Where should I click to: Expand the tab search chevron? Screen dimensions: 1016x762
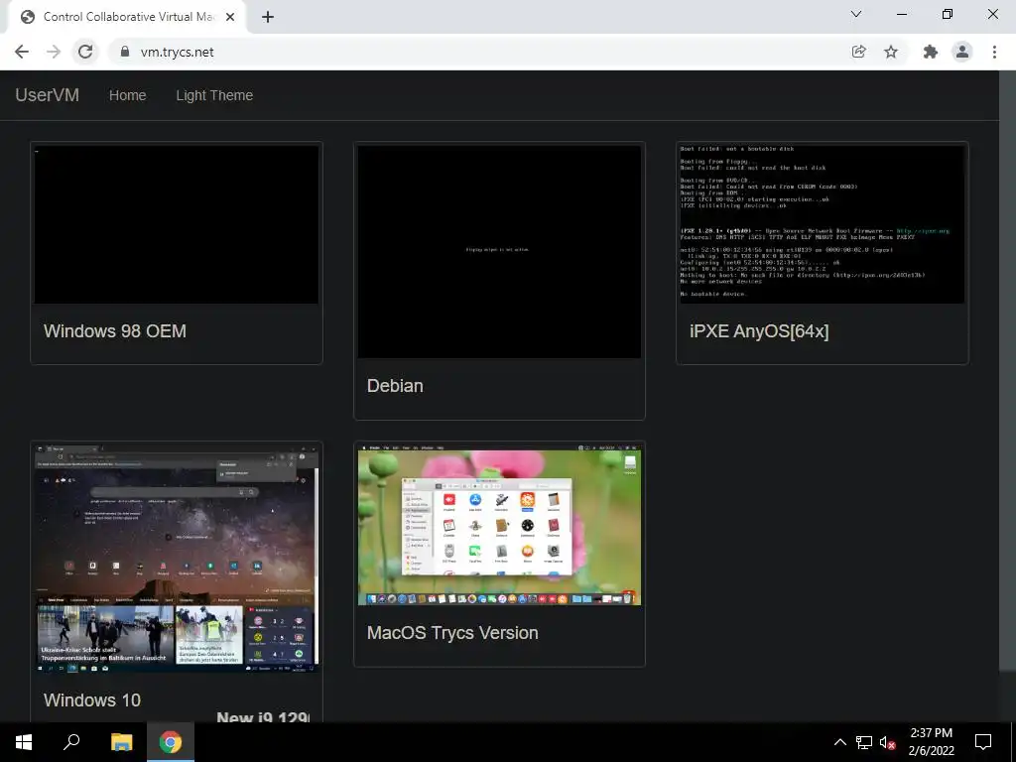856,14
